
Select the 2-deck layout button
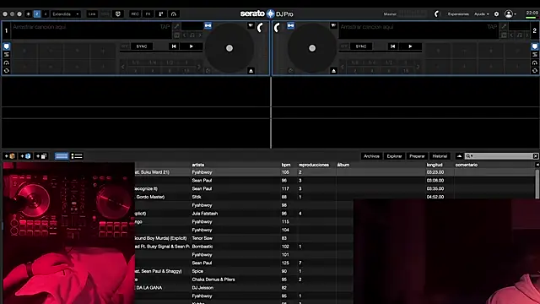[x=37, y=14]
